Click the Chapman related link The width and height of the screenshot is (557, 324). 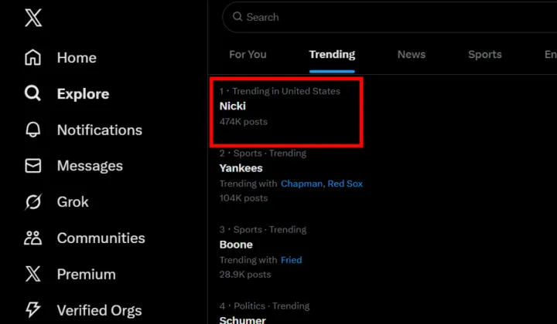click(302, 184)
